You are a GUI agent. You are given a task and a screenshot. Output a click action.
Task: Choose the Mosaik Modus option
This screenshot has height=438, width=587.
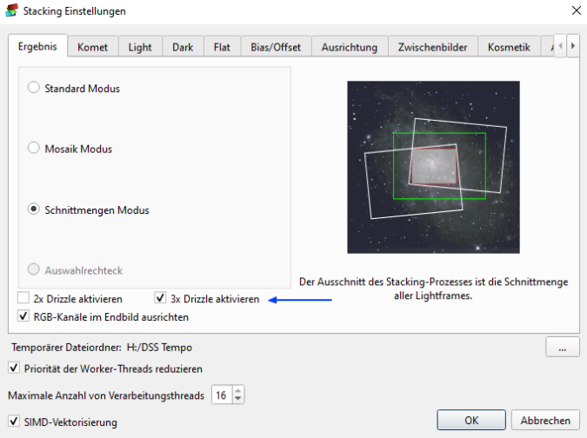(x=34, y=149)
